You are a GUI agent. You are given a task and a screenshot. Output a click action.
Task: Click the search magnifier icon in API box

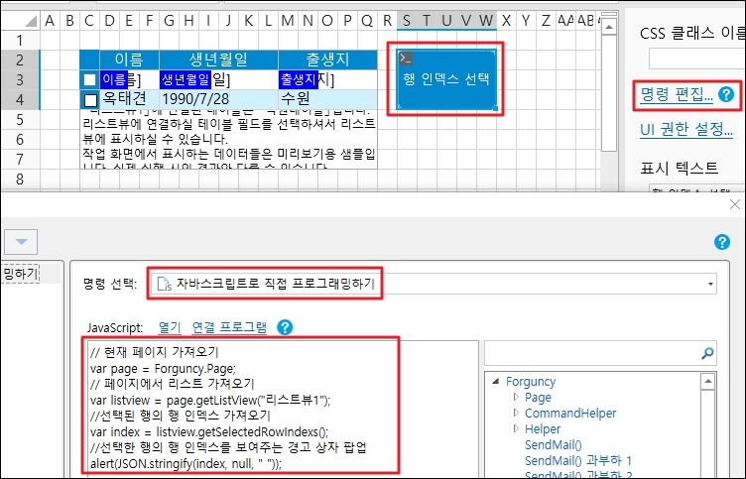pos(707,352)
